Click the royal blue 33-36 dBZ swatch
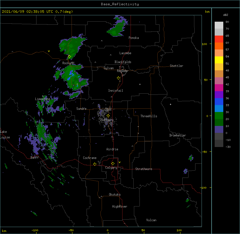The width and height of the screenshot is (240, 234). (219, 102)
